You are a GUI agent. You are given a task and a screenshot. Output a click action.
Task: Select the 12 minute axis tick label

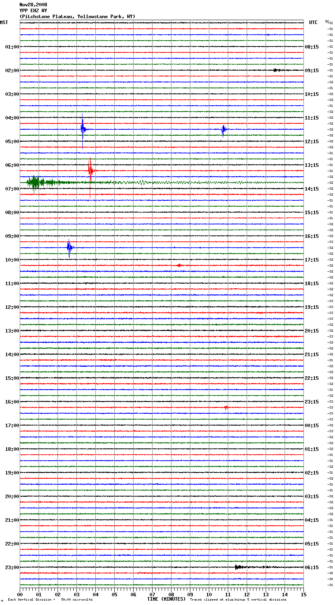pyautogui.click(x=247, y=594)
